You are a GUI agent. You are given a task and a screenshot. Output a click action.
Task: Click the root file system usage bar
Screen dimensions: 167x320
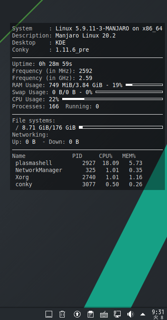click(121, 127)
